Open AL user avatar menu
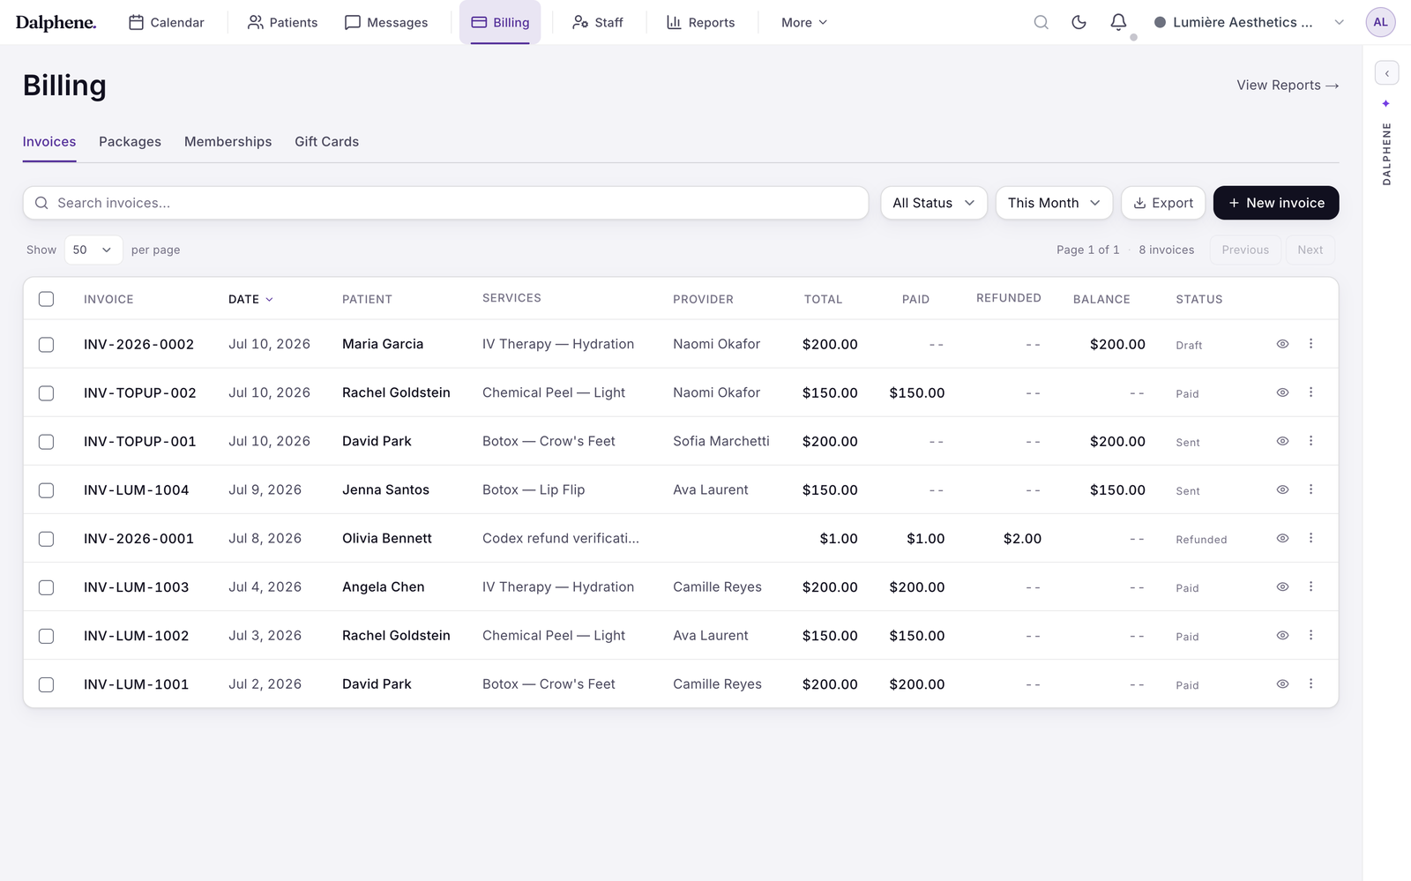The height and width of the screenshot is (881, 1411). 1380,22
